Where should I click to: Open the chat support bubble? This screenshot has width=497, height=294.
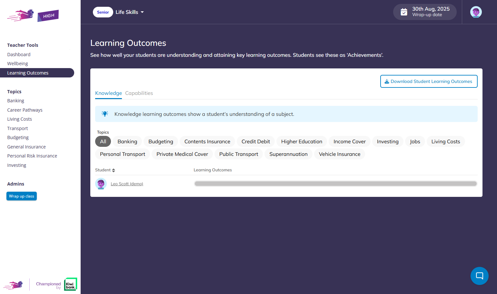coord(480,276)
